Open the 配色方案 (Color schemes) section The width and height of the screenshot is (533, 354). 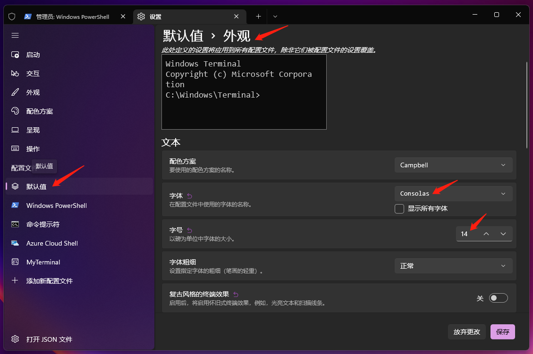point(45,111)
